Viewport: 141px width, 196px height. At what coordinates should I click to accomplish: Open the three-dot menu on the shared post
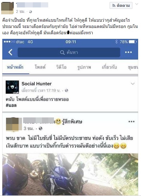131,121
